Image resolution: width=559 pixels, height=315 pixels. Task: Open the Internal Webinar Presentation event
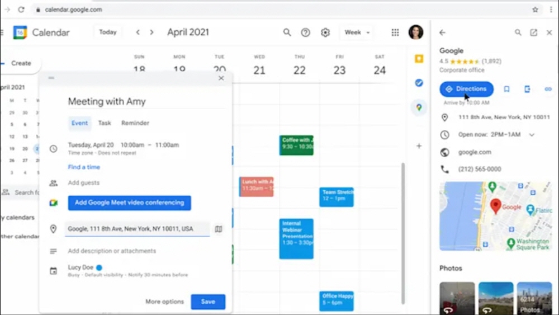(296, 239)
